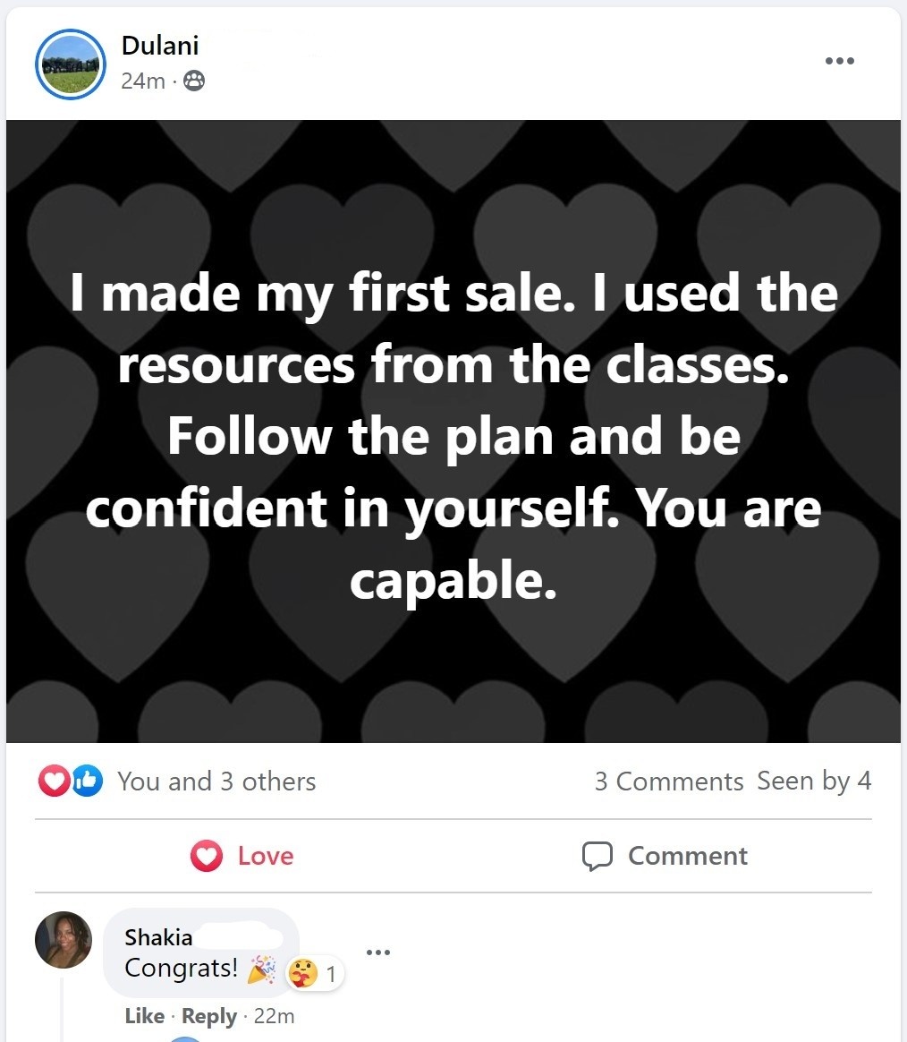Click the group audience privacy icon

193,81
